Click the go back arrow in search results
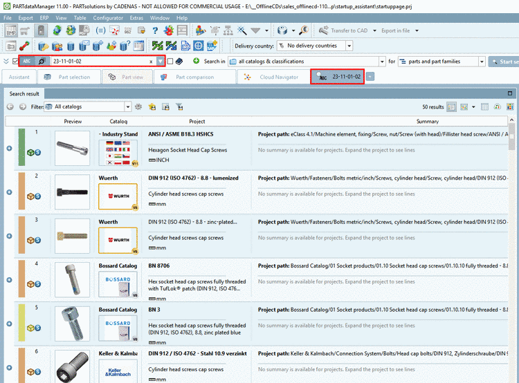 [x=10, y=107]
